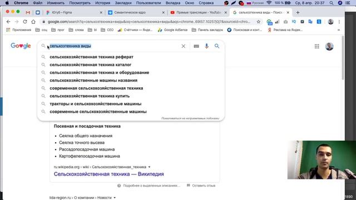The image size is (356, 200).
Task: Reload the current Google page
Action: tap(25, 22)
